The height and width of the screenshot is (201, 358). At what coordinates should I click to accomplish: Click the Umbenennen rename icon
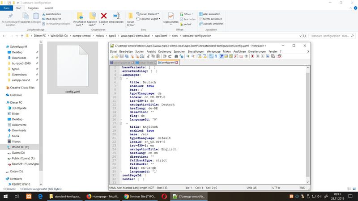(x=116, y=16)
